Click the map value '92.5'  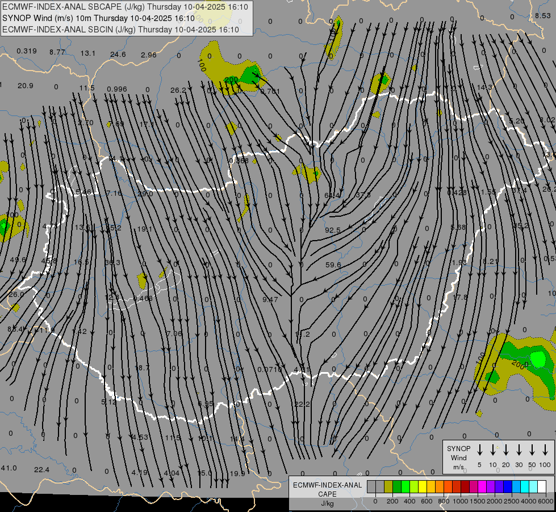pos(333,230)
